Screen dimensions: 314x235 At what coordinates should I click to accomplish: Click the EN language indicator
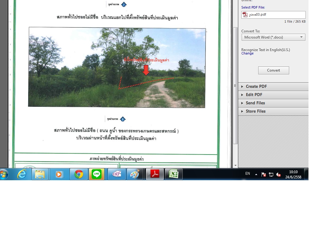pyautogui.click(x=247, y=173)
